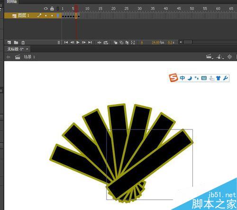The image size is (237, 210).
Task: Click frame 30 on the timeline ruler
Action: 139,9
